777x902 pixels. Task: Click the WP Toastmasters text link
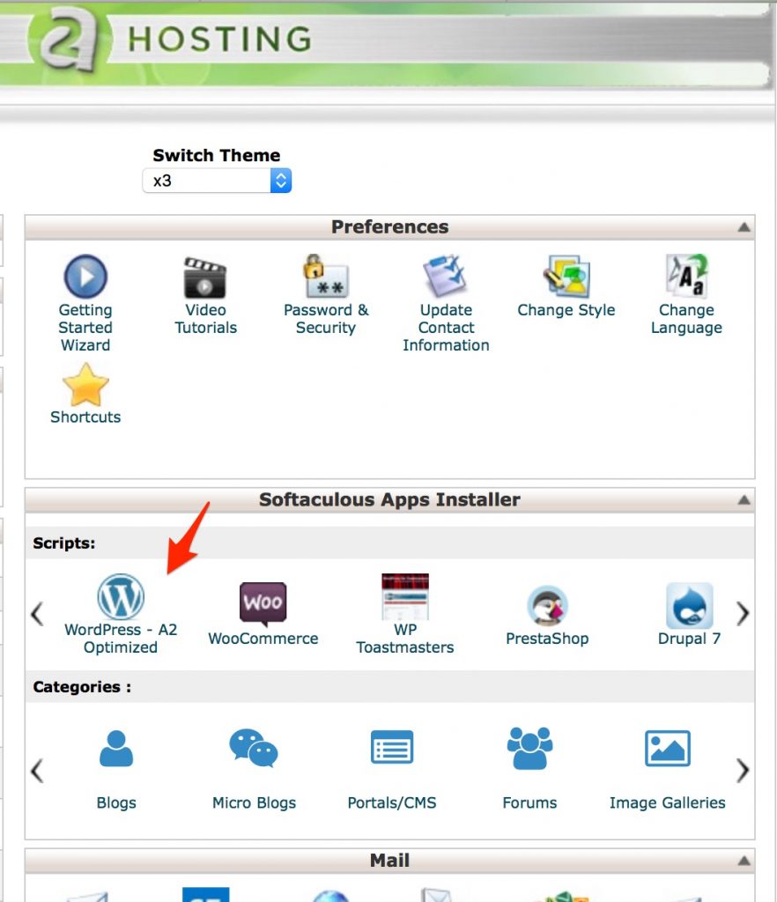click(405, 639)
